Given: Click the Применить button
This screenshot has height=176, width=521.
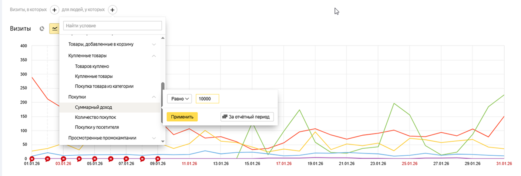Looking at the screenshot, I should pyautogui.click(x=182, y=117).
